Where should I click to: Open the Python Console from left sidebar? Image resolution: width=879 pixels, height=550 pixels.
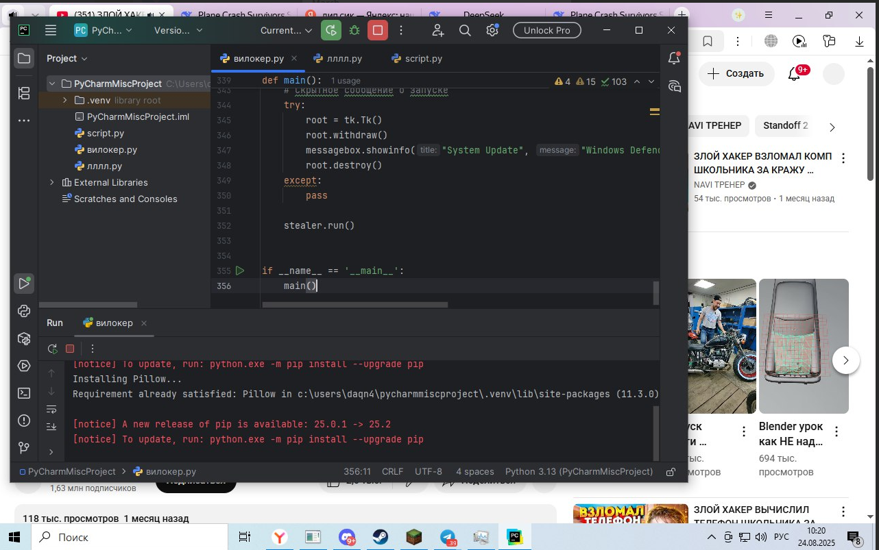(24, 311)
